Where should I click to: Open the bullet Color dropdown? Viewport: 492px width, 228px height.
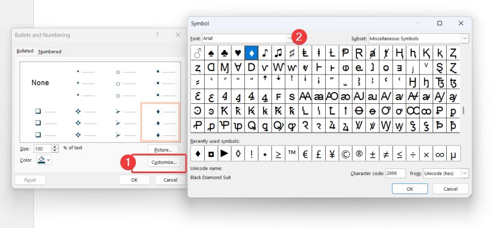click(x=44, y=160)
